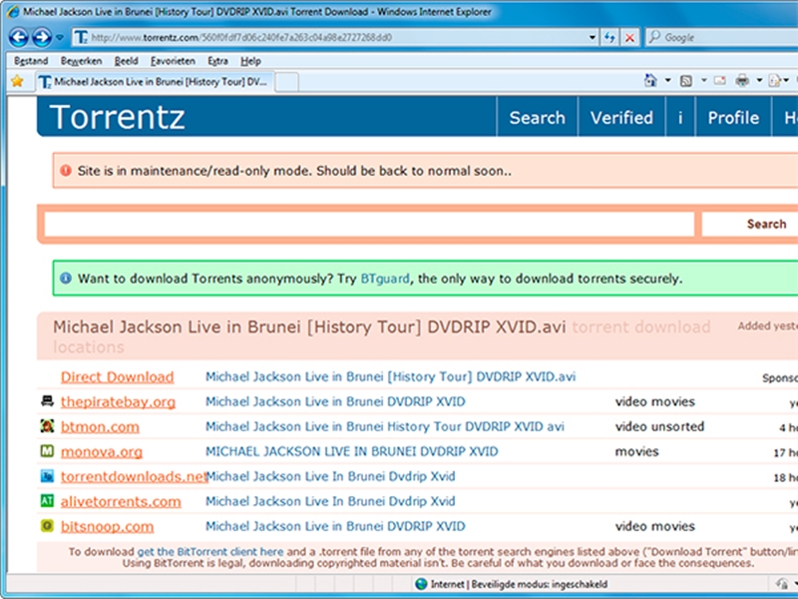Refresh the page with the Refresh icon
798x599 pixels.
[609, 37]
